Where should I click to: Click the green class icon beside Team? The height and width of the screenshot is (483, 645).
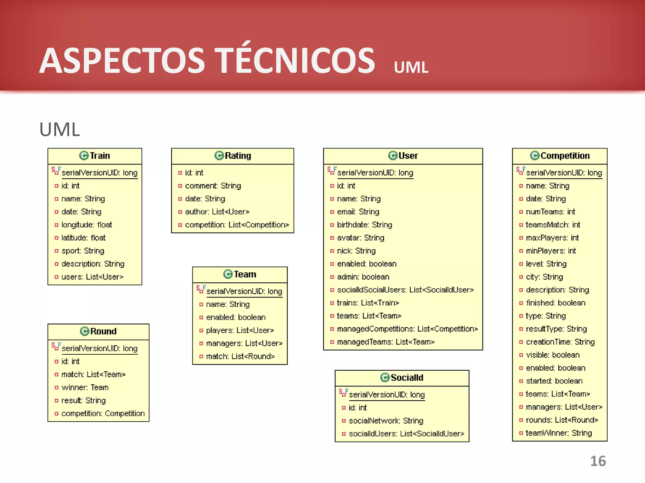[228, 274]
